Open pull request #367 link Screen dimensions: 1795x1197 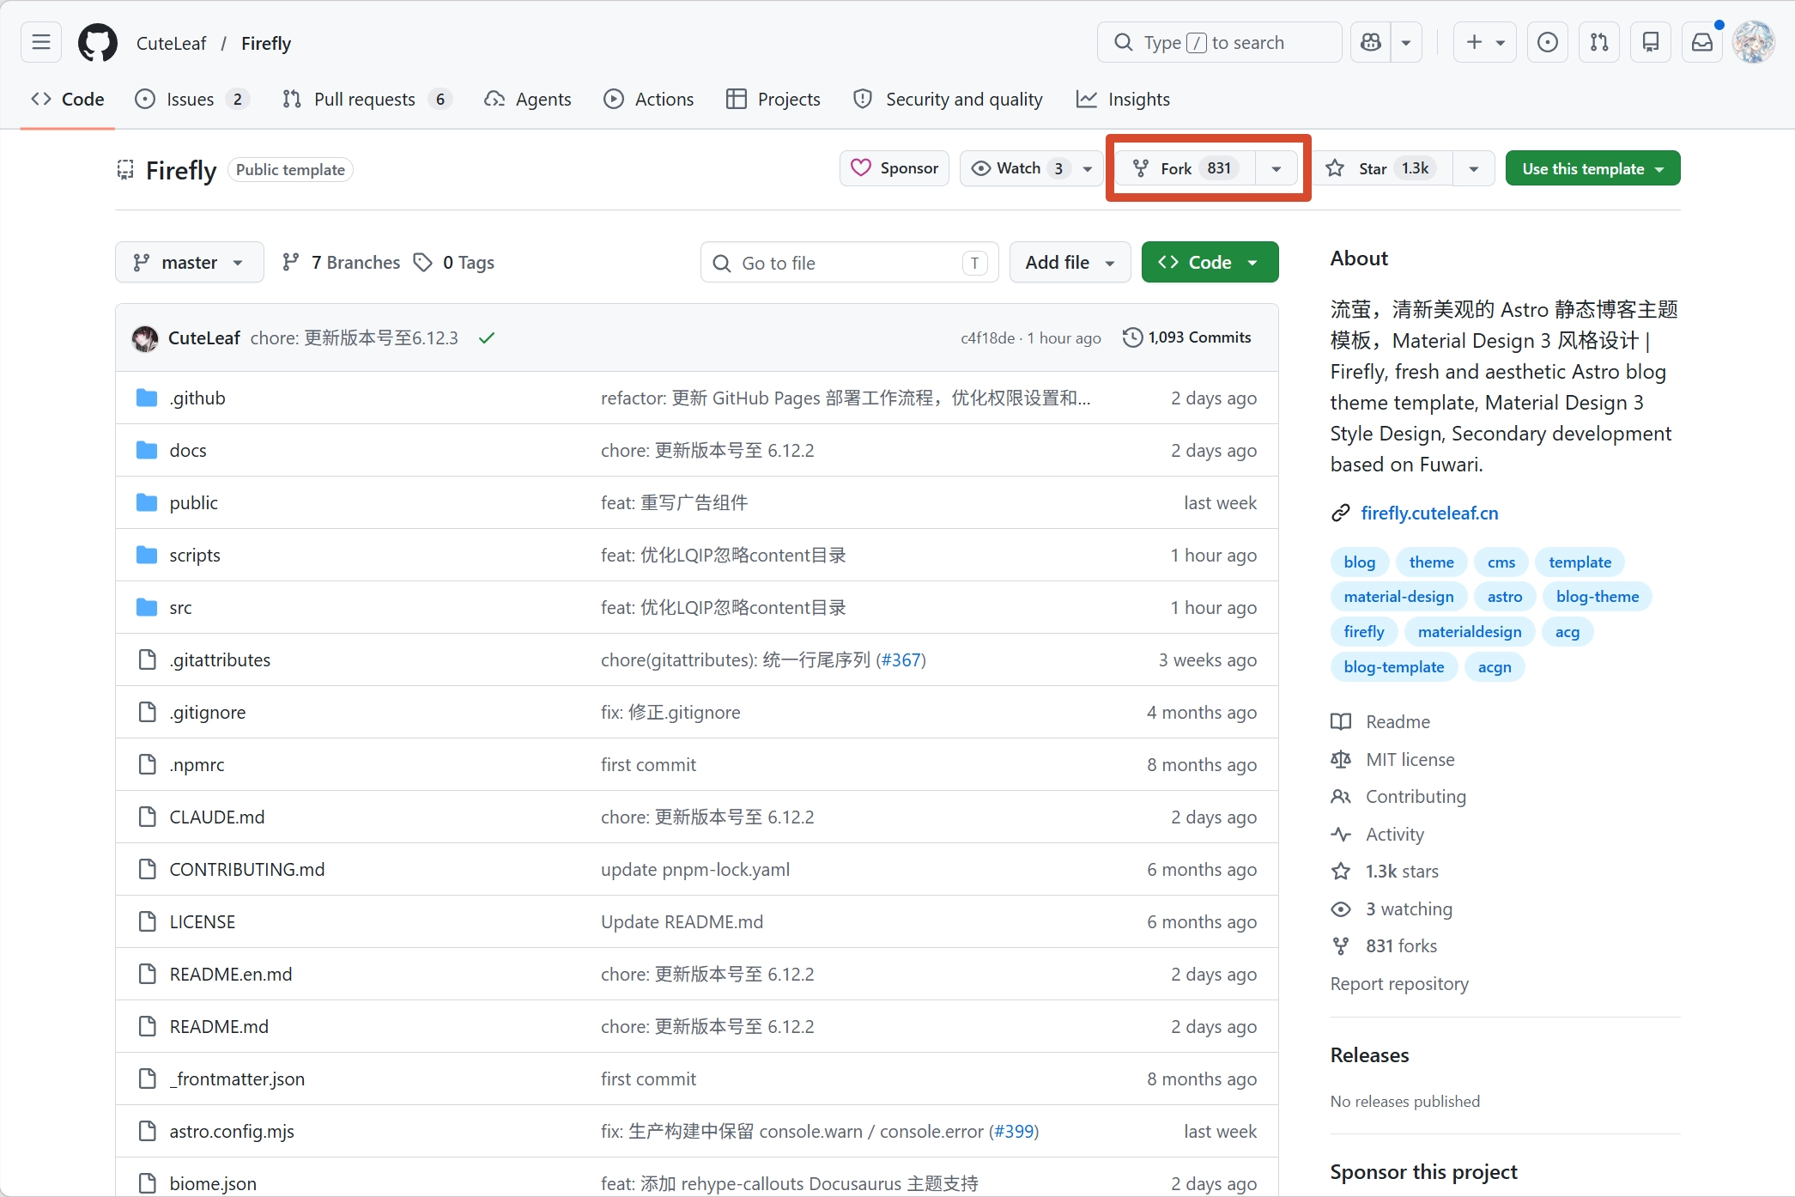pos(901,659)
